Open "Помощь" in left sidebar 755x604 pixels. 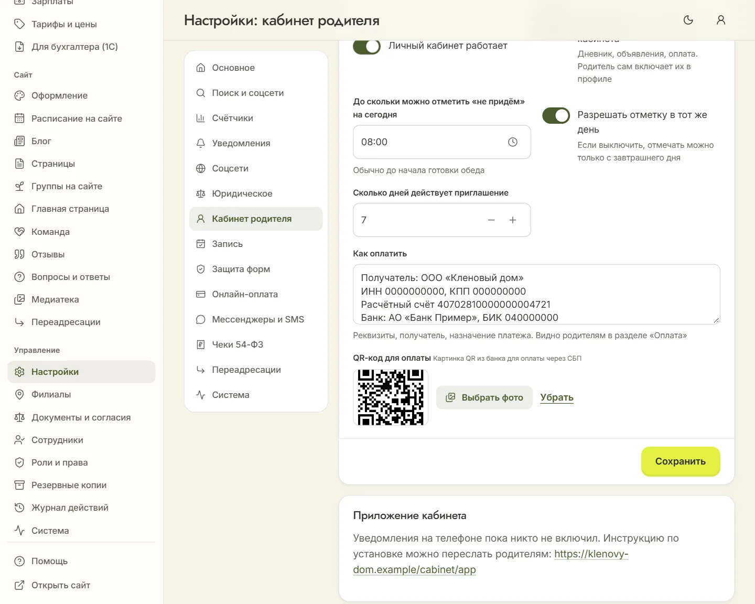pyautogui.click(x=81, y=561)
